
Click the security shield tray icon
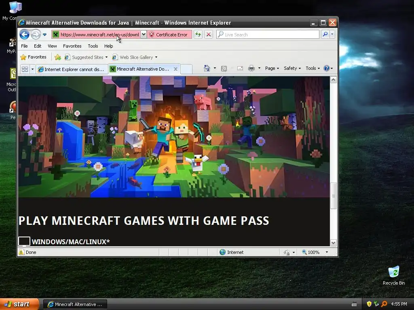[x=369, y=304]
